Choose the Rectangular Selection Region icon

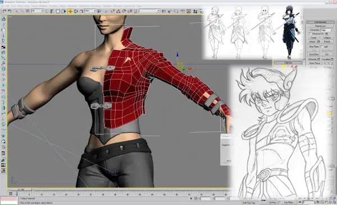pyautogui.click(x=58, y=11)
